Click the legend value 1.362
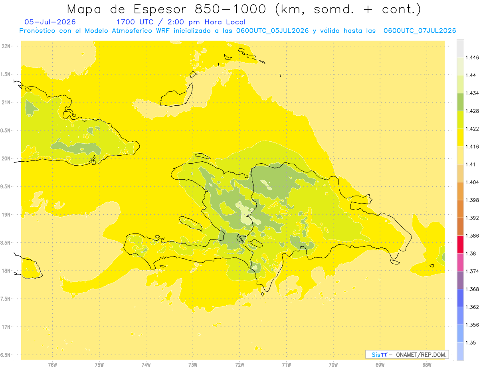 pos(472,307)
